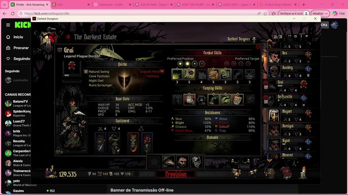Click the candle icon in bottom bar
348x195 pixels.
pyautogui.click(x=303, y=173)
